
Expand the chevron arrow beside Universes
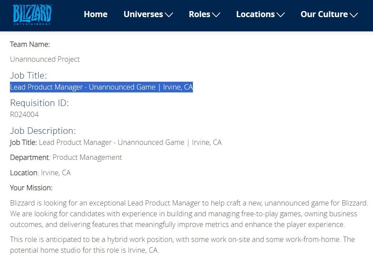169,15
